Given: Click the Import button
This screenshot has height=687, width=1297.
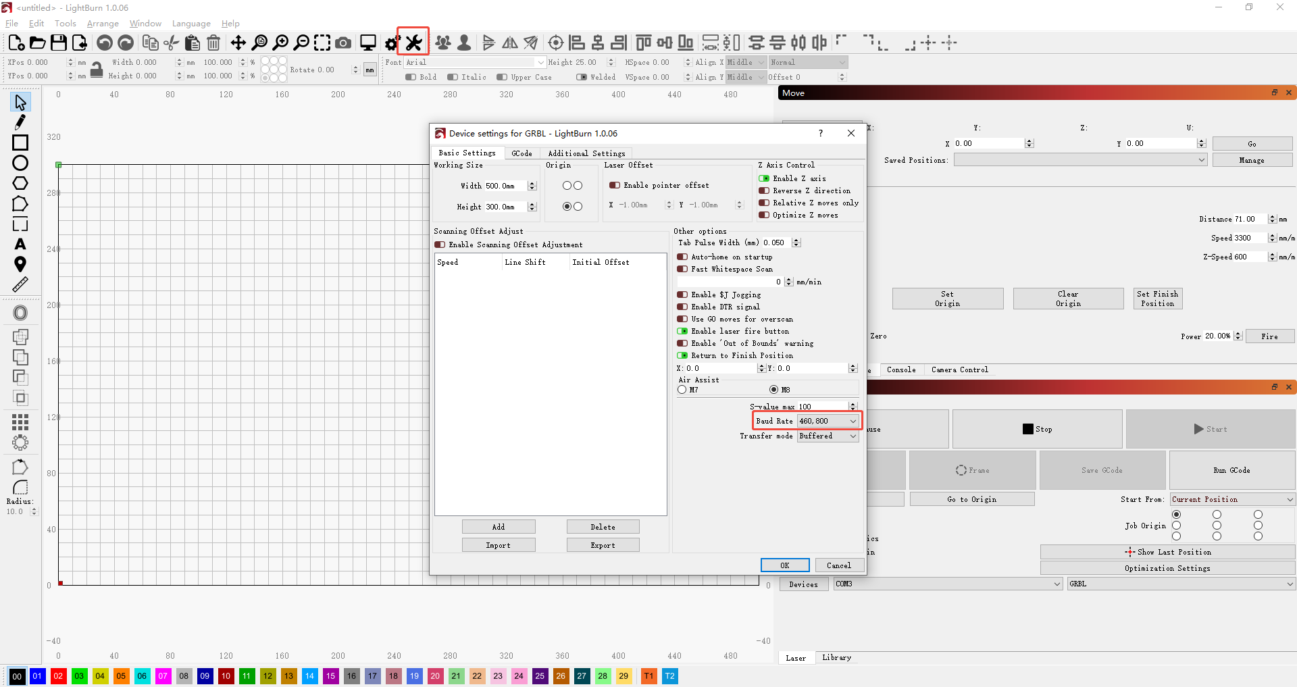Looking at the screenshot, I should (499, 545).
